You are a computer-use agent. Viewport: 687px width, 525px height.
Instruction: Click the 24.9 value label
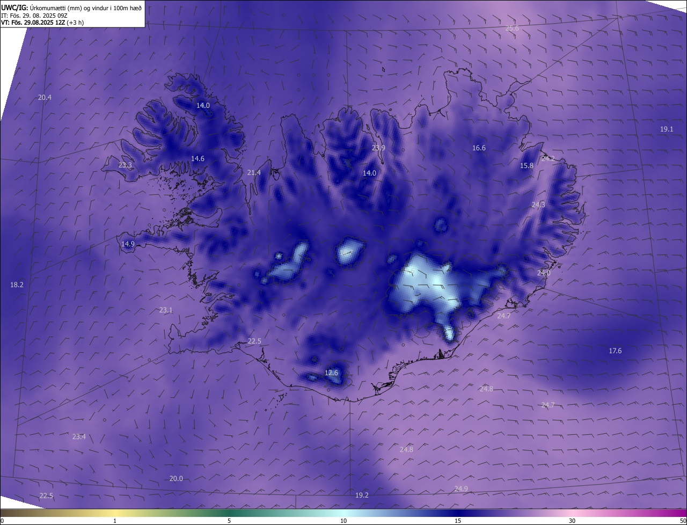pyautogui.click(x=461, y=488)
